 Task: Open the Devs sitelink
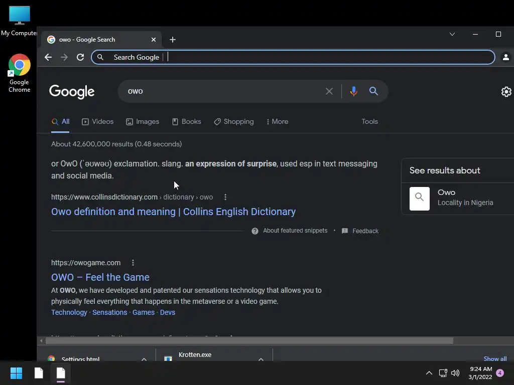point(168,312)
